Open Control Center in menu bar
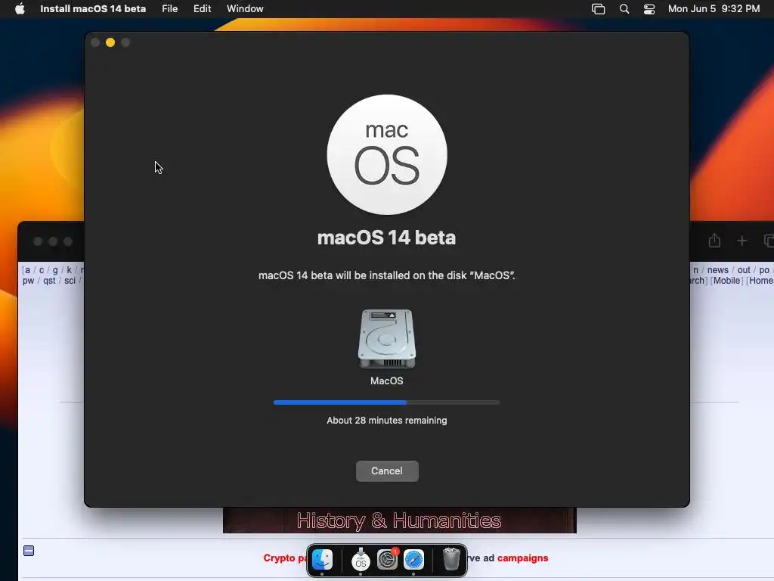 649,8
